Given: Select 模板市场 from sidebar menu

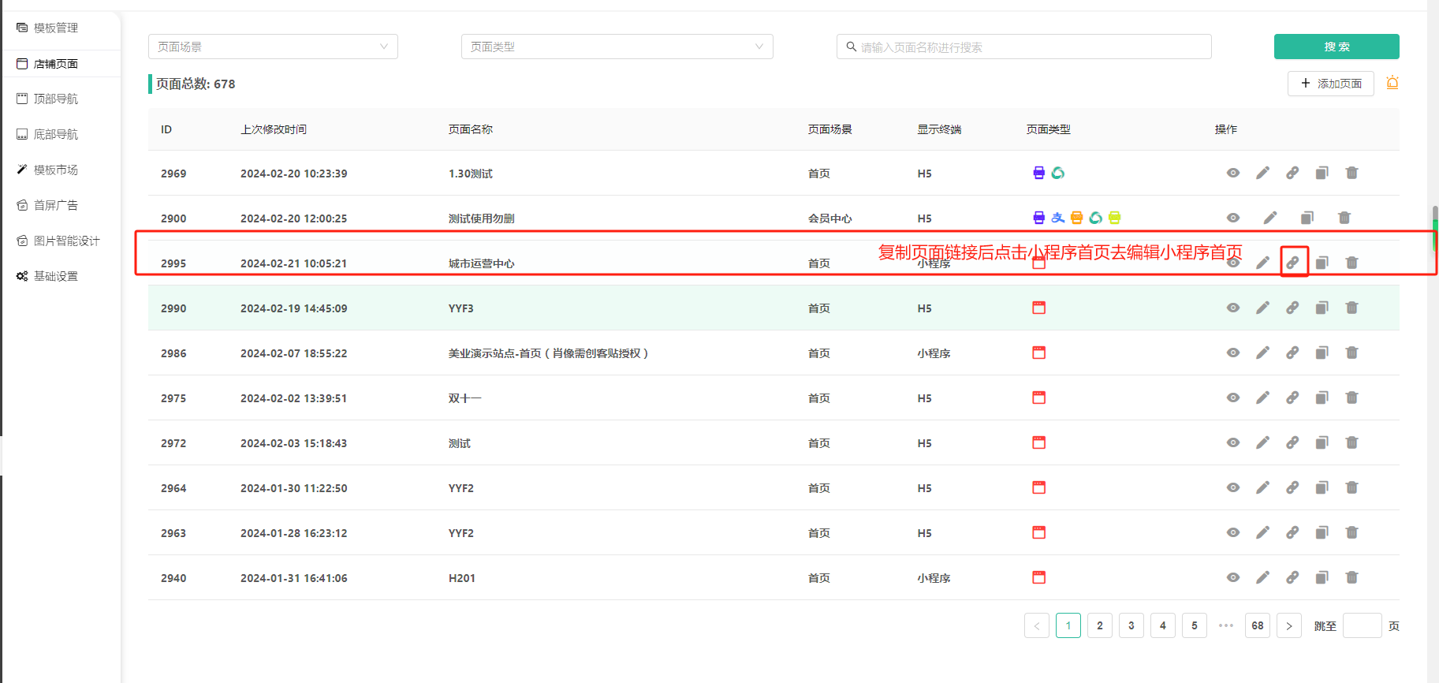Looking at the screenshot, I should pyautogui.click(x=55, y=170).
